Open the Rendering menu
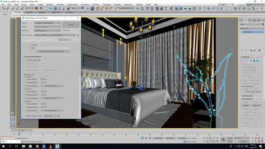This screenshot has width=265, height=149. (85, 5)
